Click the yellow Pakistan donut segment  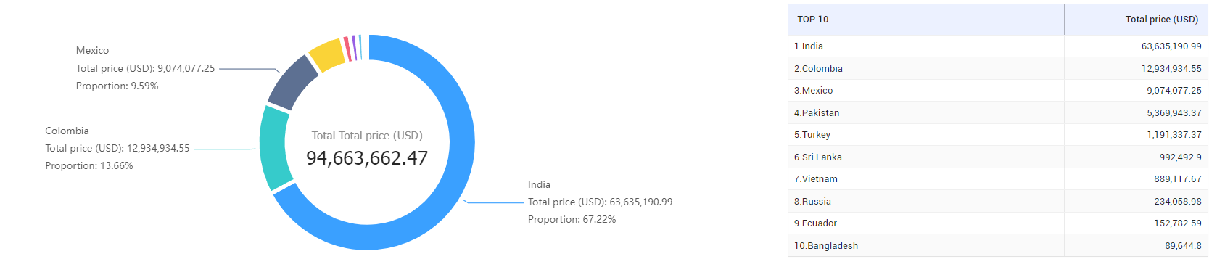pos(327,55)
